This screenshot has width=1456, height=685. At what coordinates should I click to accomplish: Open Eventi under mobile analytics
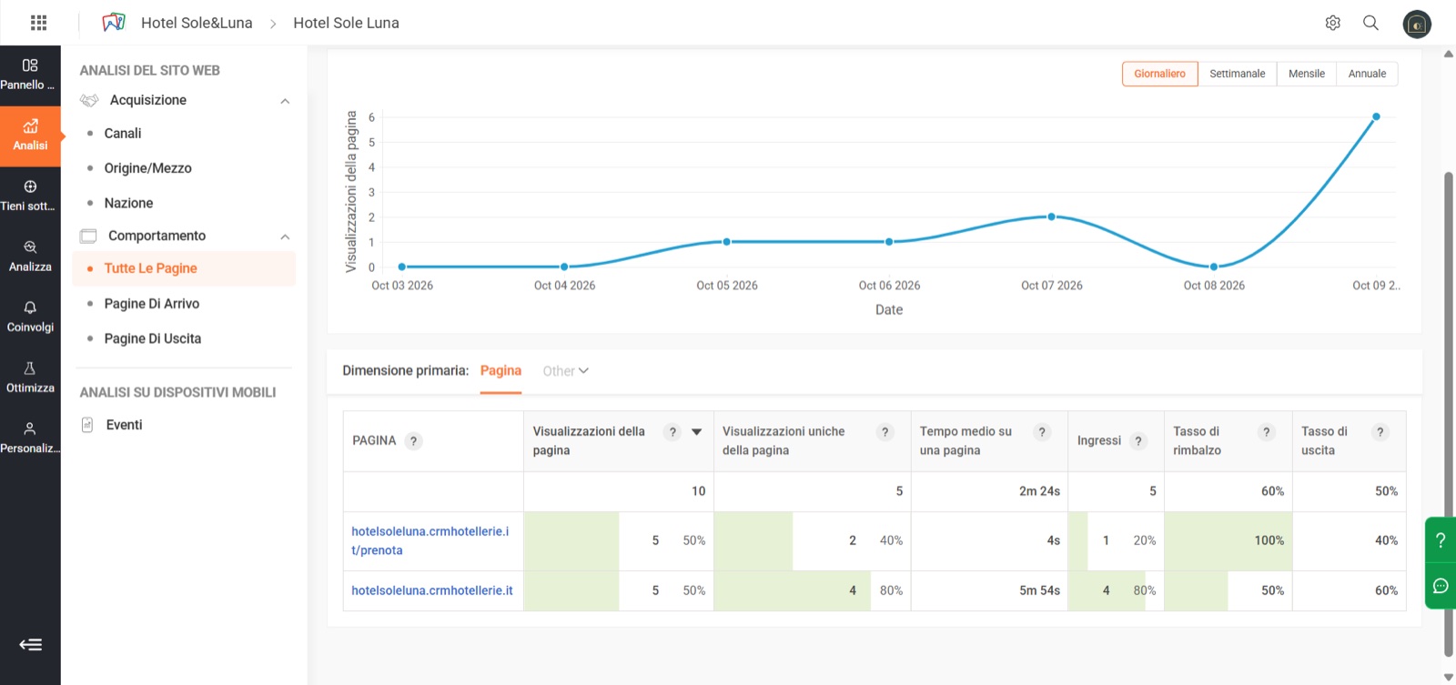[x=124, y=425]
